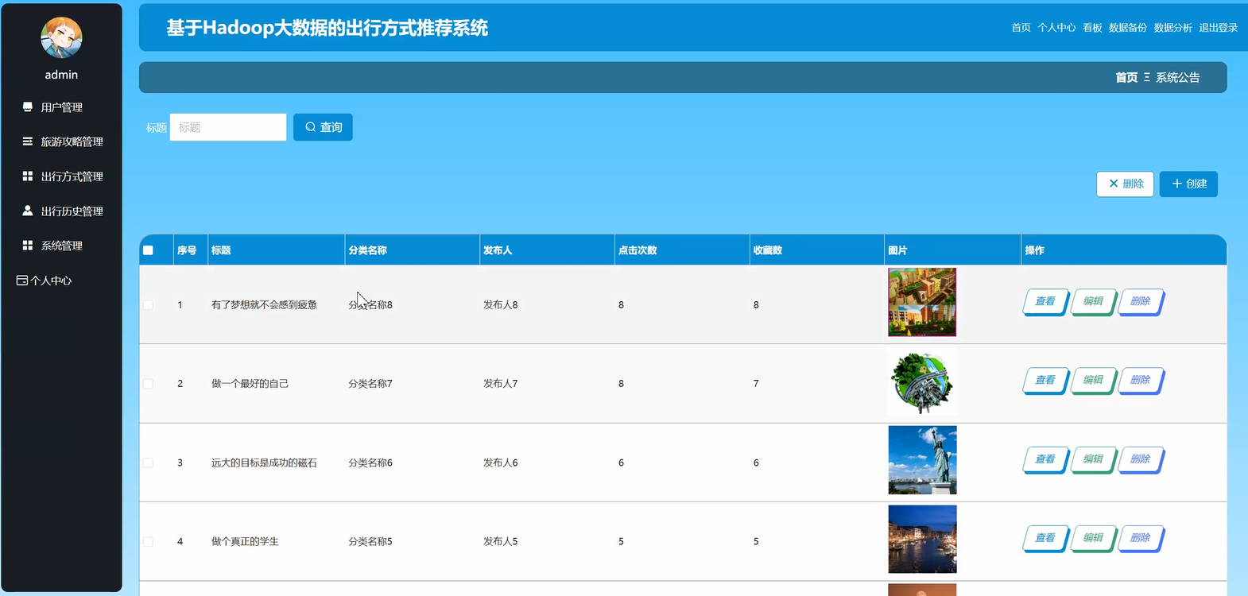
Task: Click 编辑 for 做一个最好的自己
Action: click(x=1093, y=381)
